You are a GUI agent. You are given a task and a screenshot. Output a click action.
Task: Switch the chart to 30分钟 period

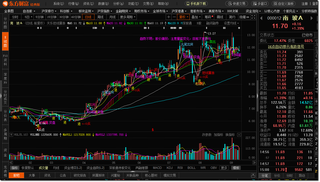64,17
